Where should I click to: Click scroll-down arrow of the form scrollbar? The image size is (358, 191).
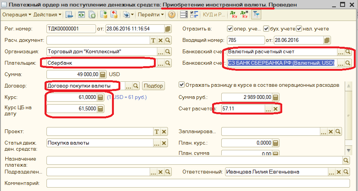tap(348, 150)
